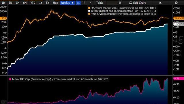Switch to the bar chart type icon
184x104 pixels.
point(84,3)
